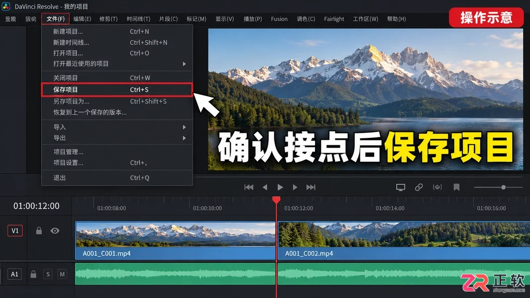Image resolution: width=530 pixels, height=298 pixels.
Task: Click ruler label 01:00:08:00
Action: coord(111,208)
